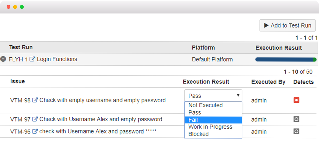Image resolution: width=319 pixels, height=152 pixels.
Task: Select Pass option in dropdown list
Action: 213,112
